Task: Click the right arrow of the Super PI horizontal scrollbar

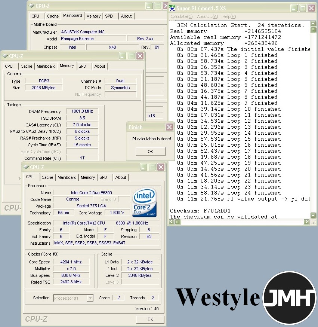Action: pos(306,222)
